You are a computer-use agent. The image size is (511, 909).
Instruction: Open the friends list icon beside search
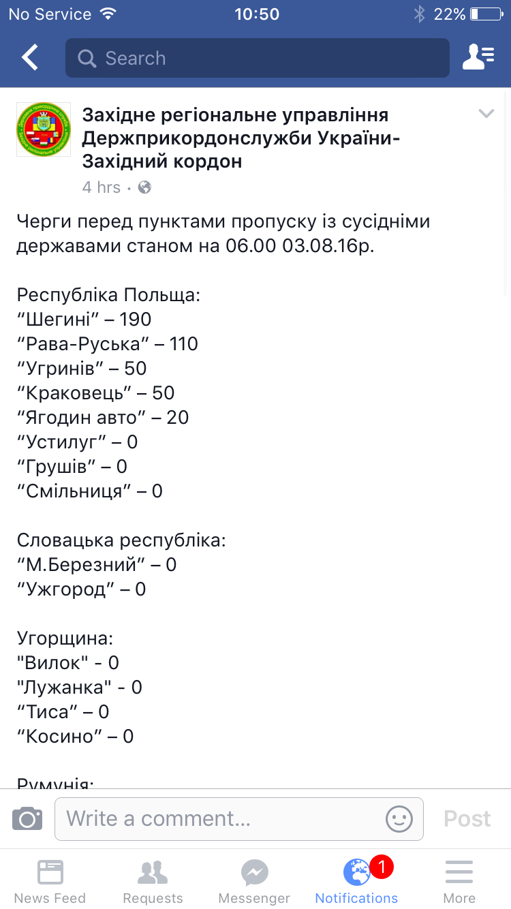478,58
